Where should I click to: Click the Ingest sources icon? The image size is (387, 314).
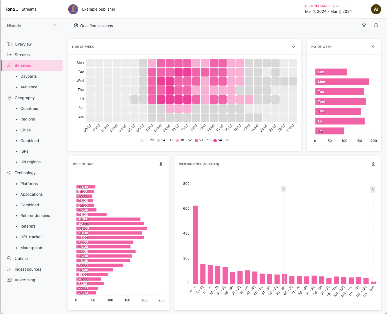tap(9, 269)
